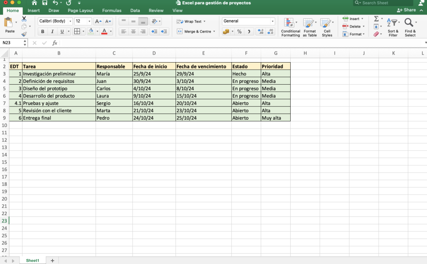Toggle center horizontal alignment
The image size is (427, 264).
133,31
